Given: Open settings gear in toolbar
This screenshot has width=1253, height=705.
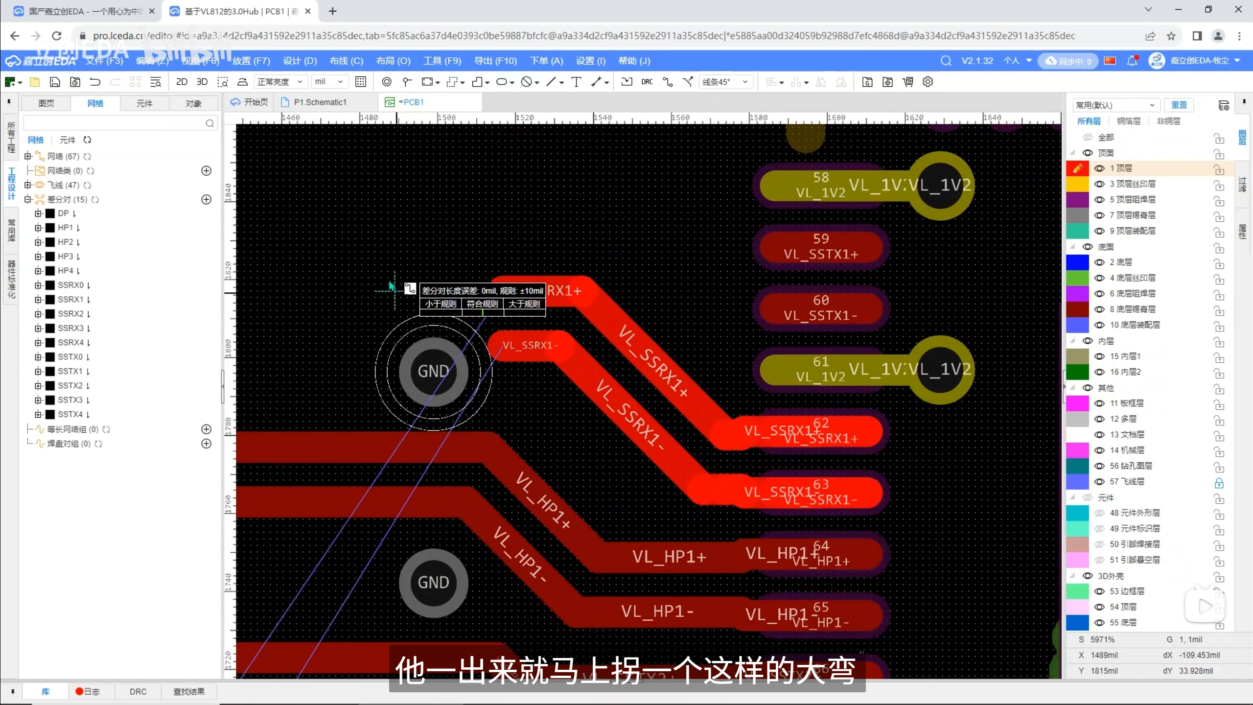Looking at the screenshot, I should pyautogui.click(x=928, y=82).
